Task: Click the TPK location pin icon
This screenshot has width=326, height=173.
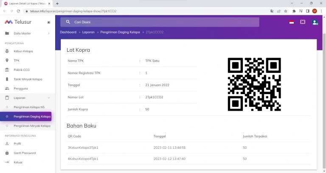Action: (x=7, y=61)
